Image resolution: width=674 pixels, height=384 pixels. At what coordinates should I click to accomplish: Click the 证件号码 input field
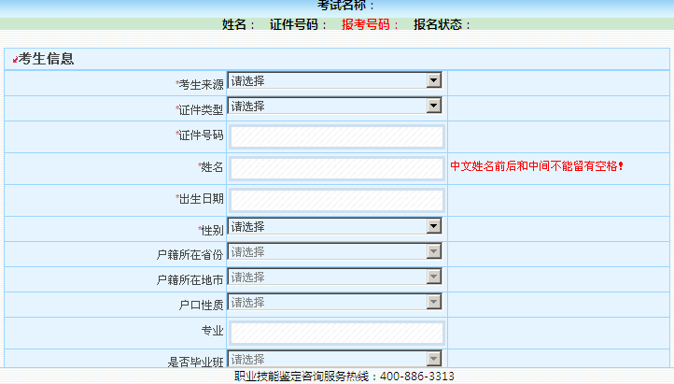pyautogui.click(x=336, y=137)
